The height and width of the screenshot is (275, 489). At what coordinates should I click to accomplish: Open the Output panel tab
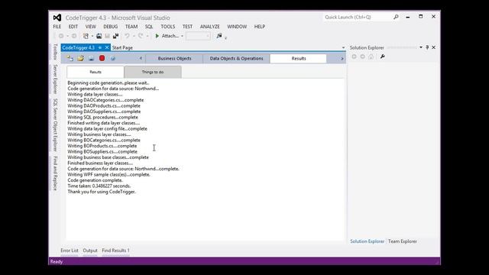tap(90, 251)
